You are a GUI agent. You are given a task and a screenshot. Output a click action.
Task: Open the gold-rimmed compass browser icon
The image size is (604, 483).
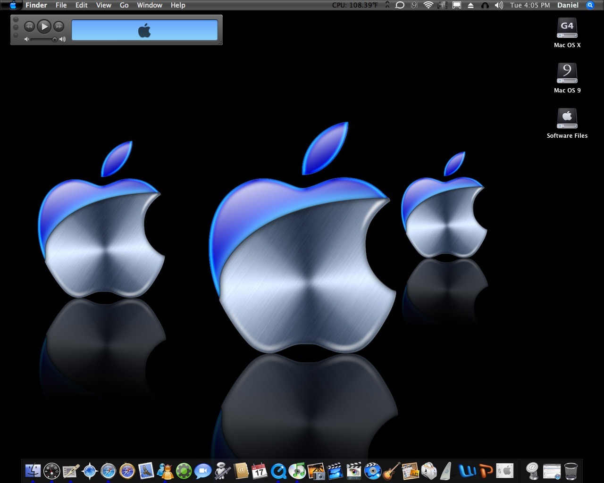127,470
